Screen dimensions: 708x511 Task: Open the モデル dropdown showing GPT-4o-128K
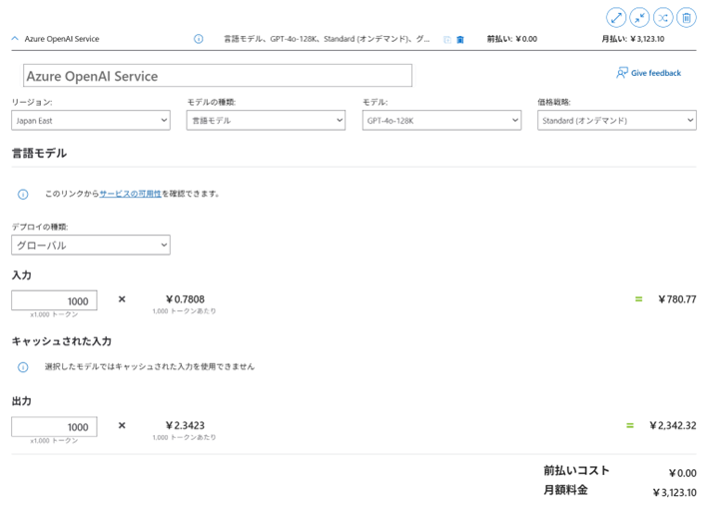click(441, 121)
